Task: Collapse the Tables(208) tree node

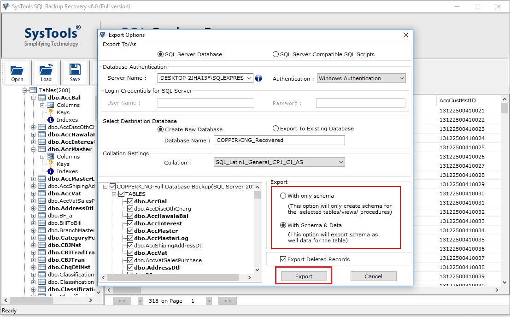Action: [x=25, y=90]
